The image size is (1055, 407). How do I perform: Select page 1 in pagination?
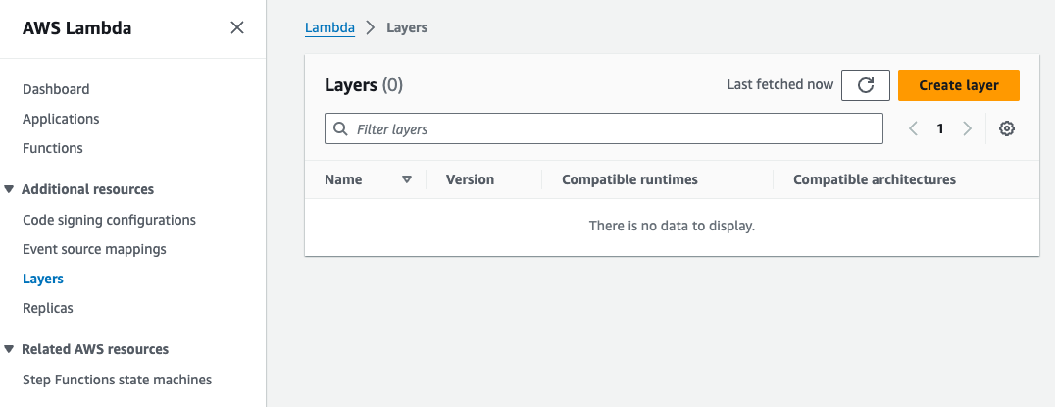coord(940,128)
